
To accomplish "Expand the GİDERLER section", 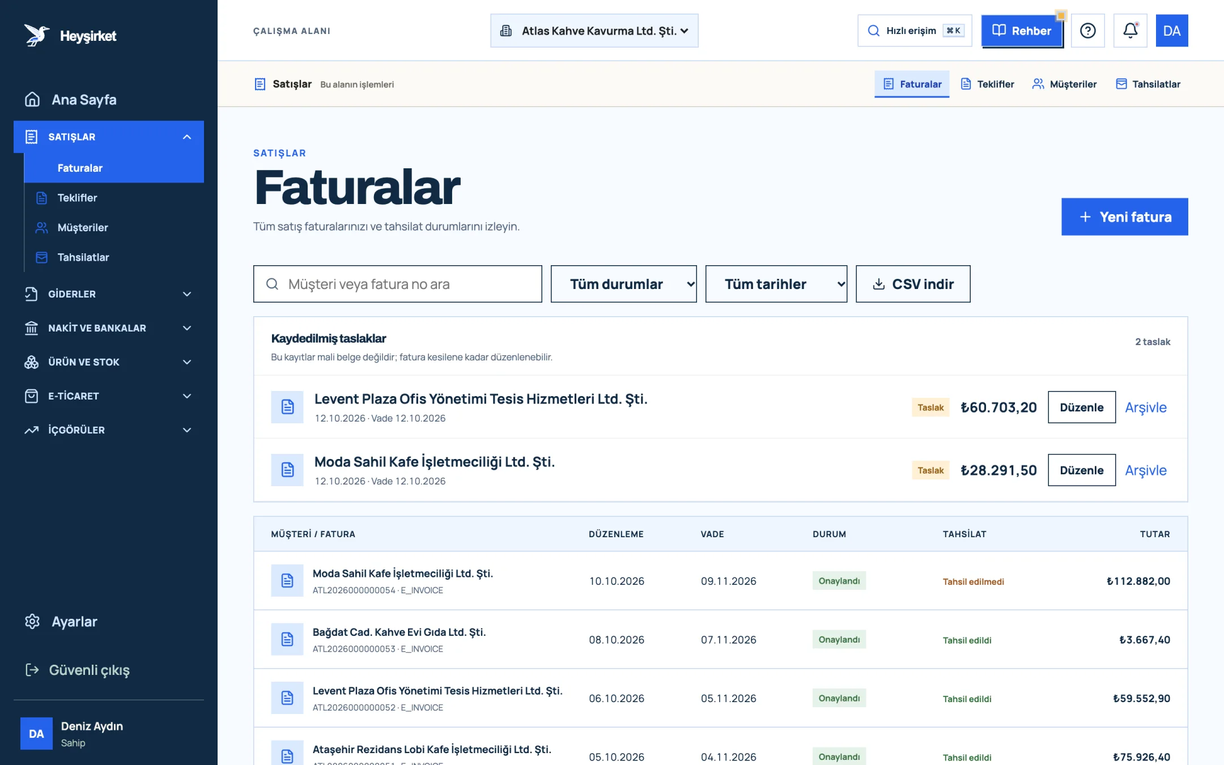I will coord(109,294).
